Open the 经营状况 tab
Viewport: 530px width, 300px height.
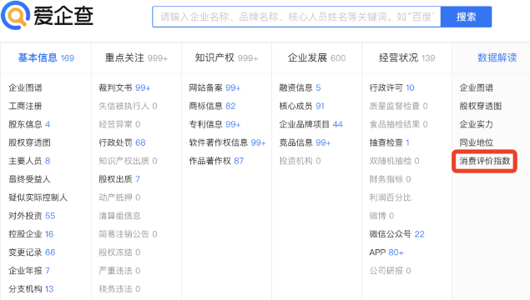pyautogui.click(x=407, y=57)
